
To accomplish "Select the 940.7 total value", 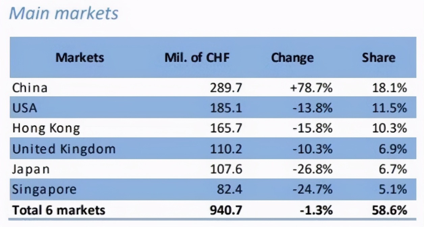I will (x=226, y=210).
